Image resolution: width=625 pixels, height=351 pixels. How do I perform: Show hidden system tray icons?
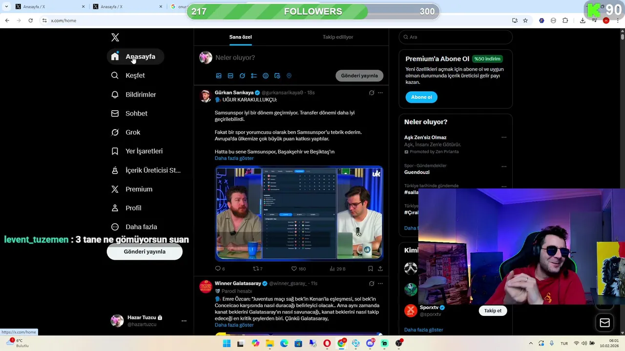[x=531, y=344]
